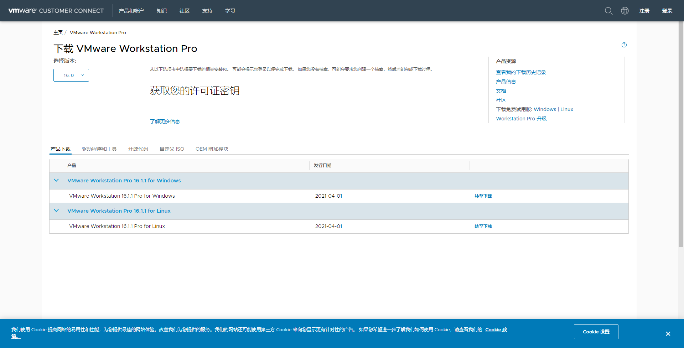This screenshot has height=348, width=684.
Task: Open 支持 menu in header
Action: point(207,11)
